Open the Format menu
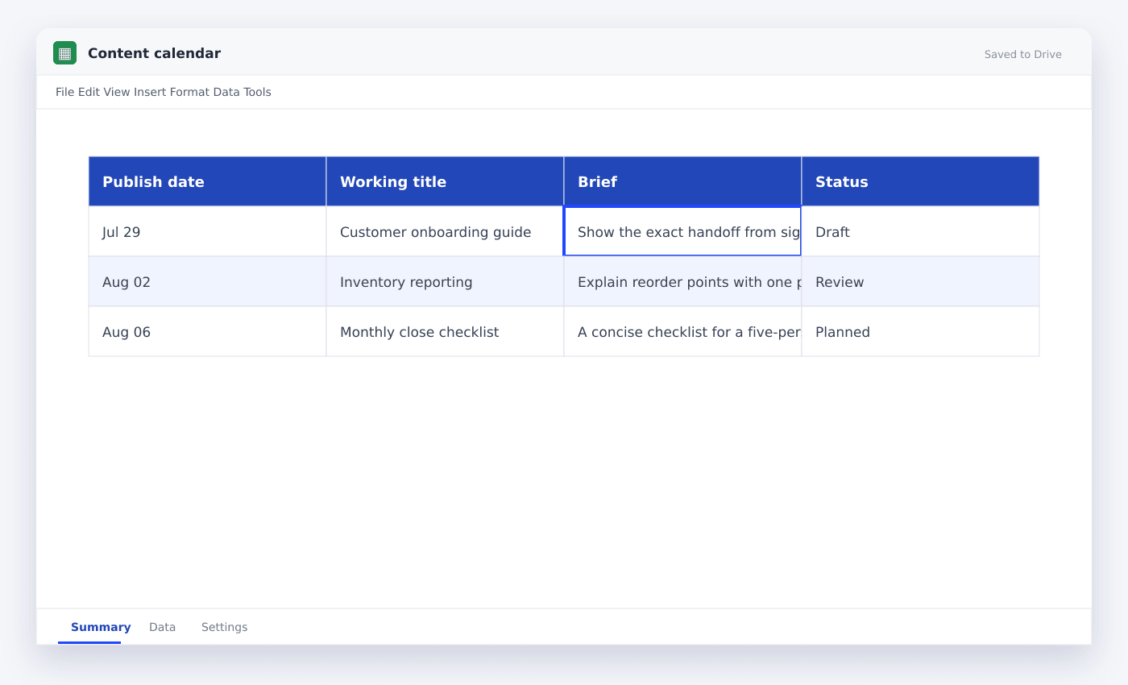Screen dimensions: 1128x685 (x=189, y=92)
